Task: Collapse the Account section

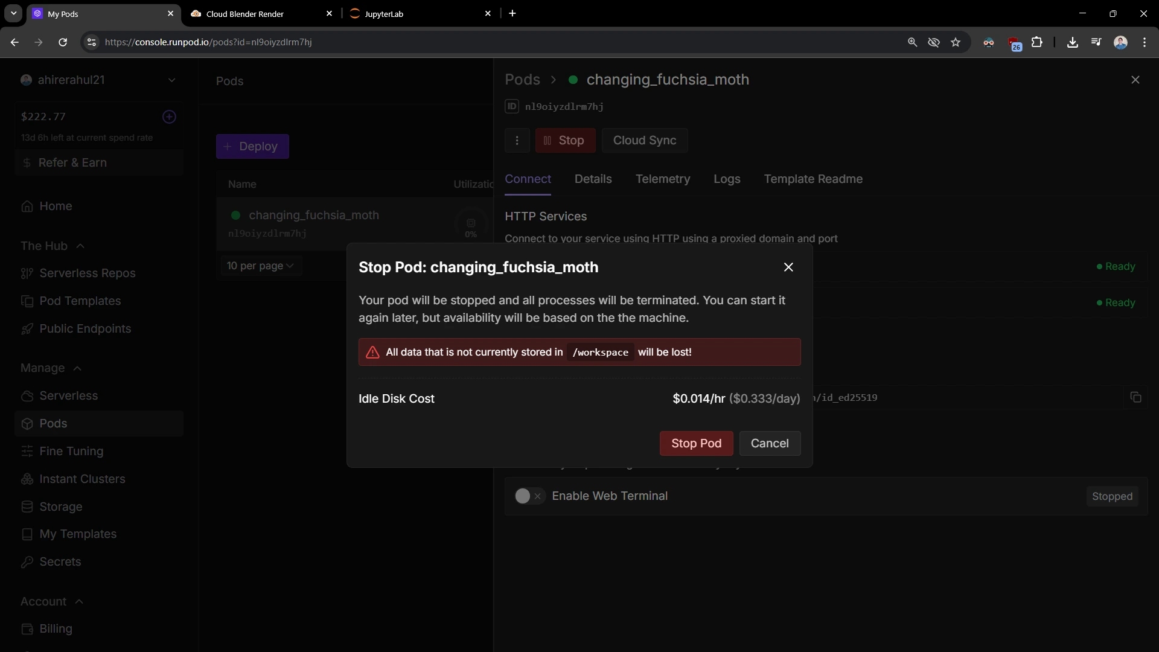Action: point(79,601)
